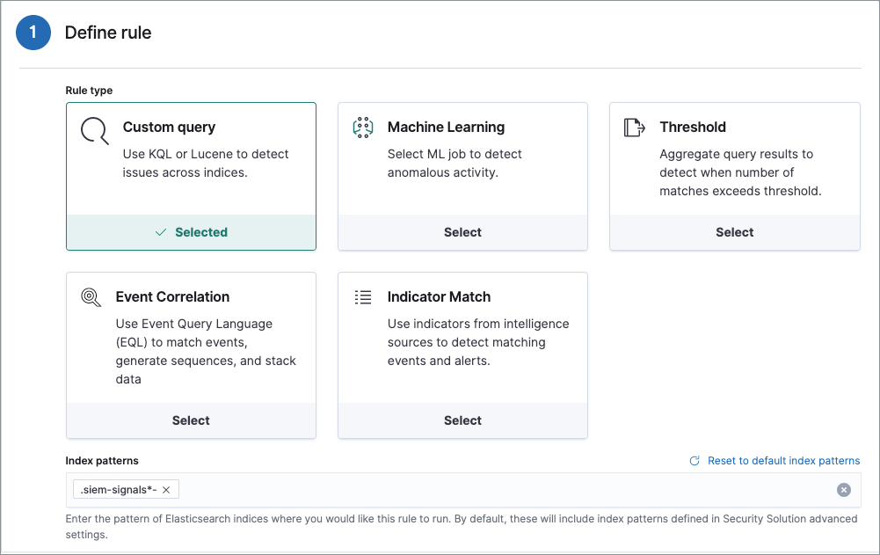Click the step 1 numbered circle badge
Image resolution: width=880 pixels, height=555 pixels.
33,33
